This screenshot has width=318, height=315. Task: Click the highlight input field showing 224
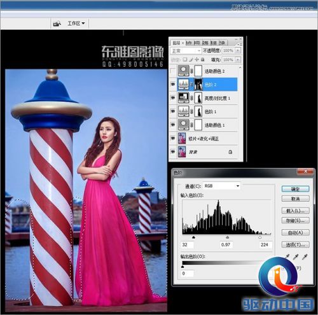click(x=265, y=244)
